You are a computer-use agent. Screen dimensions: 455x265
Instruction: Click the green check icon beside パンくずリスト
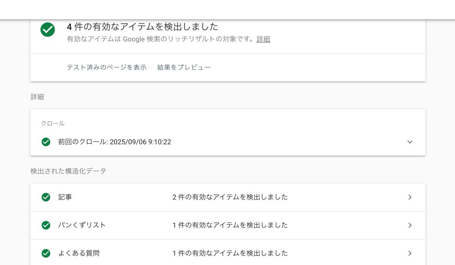click(x=46, y=225)
